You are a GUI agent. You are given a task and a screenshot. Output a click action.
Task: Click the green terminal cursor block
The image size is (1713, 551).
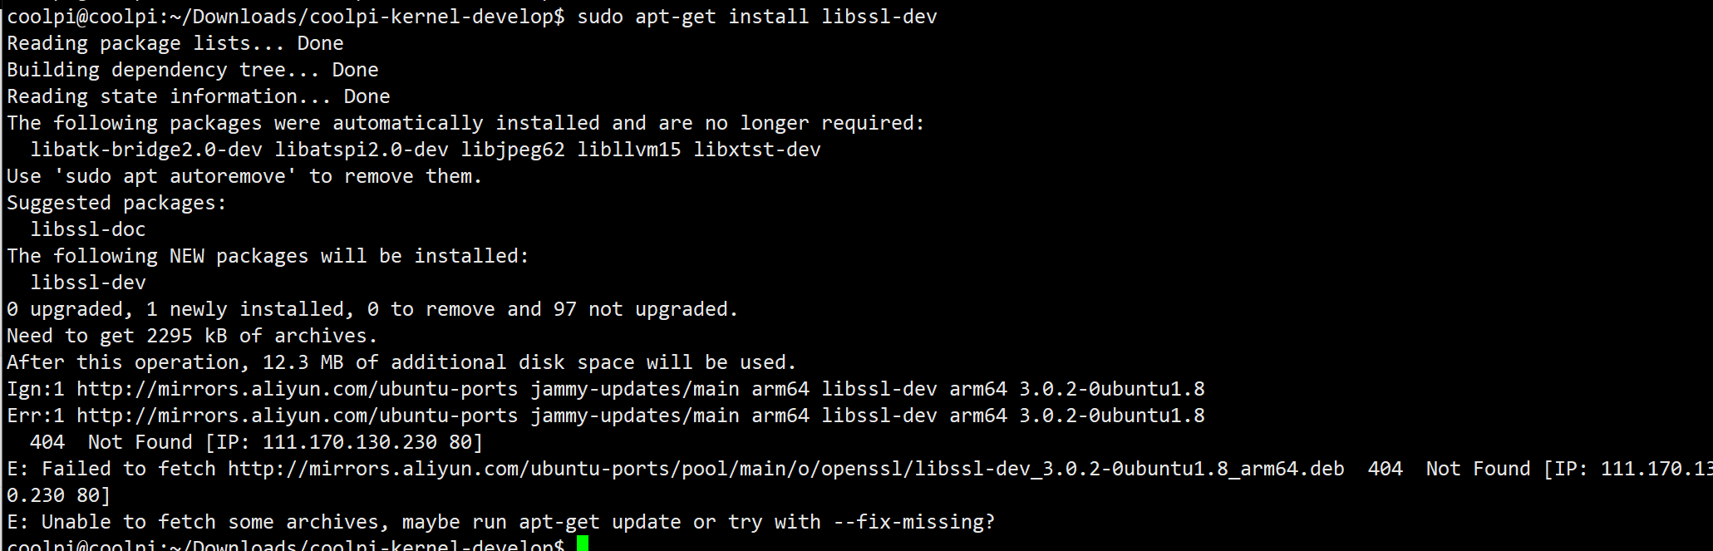(x=582, y=544)
